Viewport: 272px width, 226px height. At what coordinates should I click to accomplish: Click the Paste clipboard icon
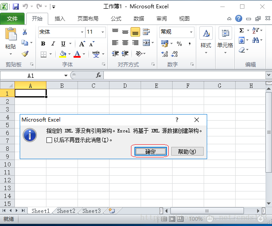[x=11, y=34]
